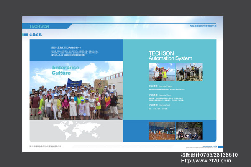This screenshot has height=167, width=251.
Task: Click the white world map graphic
Action: (x=77, y=129)
